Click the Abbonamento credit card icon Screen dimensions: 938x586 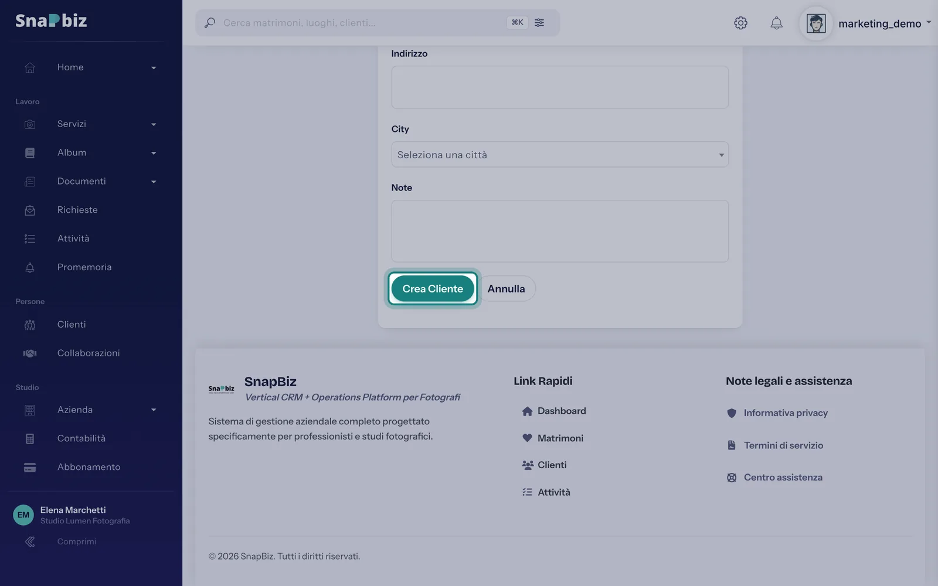[x=30, y=468]
